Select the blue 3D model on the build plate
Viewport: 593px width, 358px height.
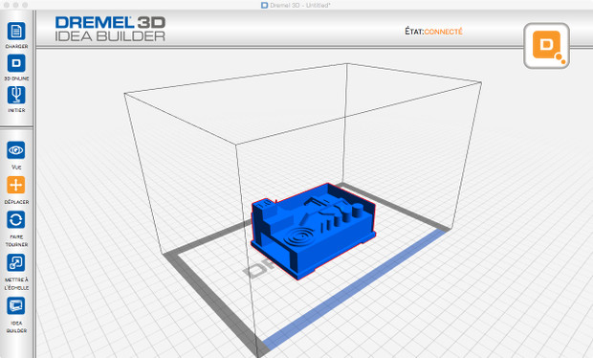point(313,231)
